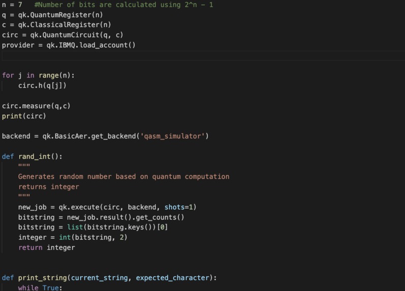The height and width of the screenshot is (291, 405).
Task: Click docstring line 'returns integer'
Action: coord(49,187)
